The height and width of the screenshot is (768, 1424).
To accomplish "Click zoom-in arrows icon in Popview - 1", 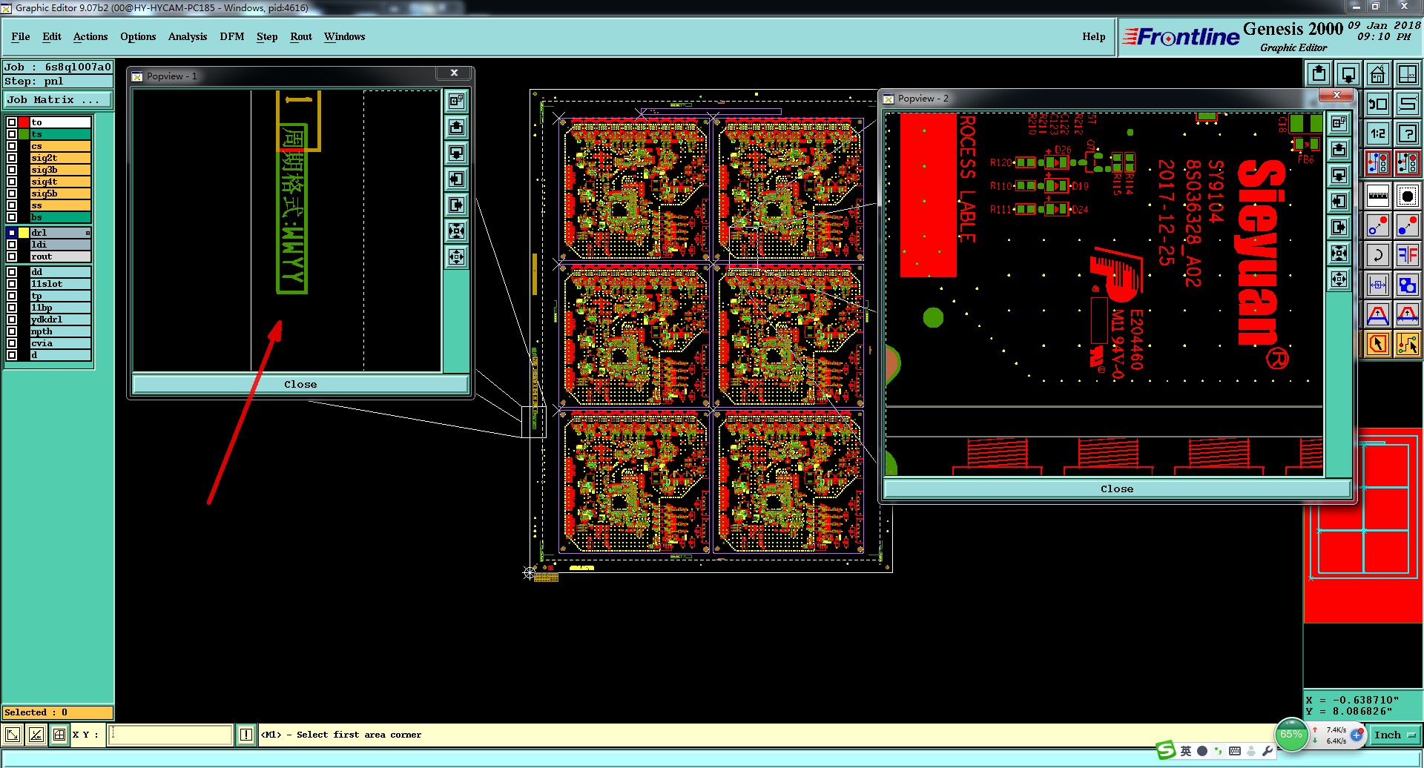I will (456, 231).
